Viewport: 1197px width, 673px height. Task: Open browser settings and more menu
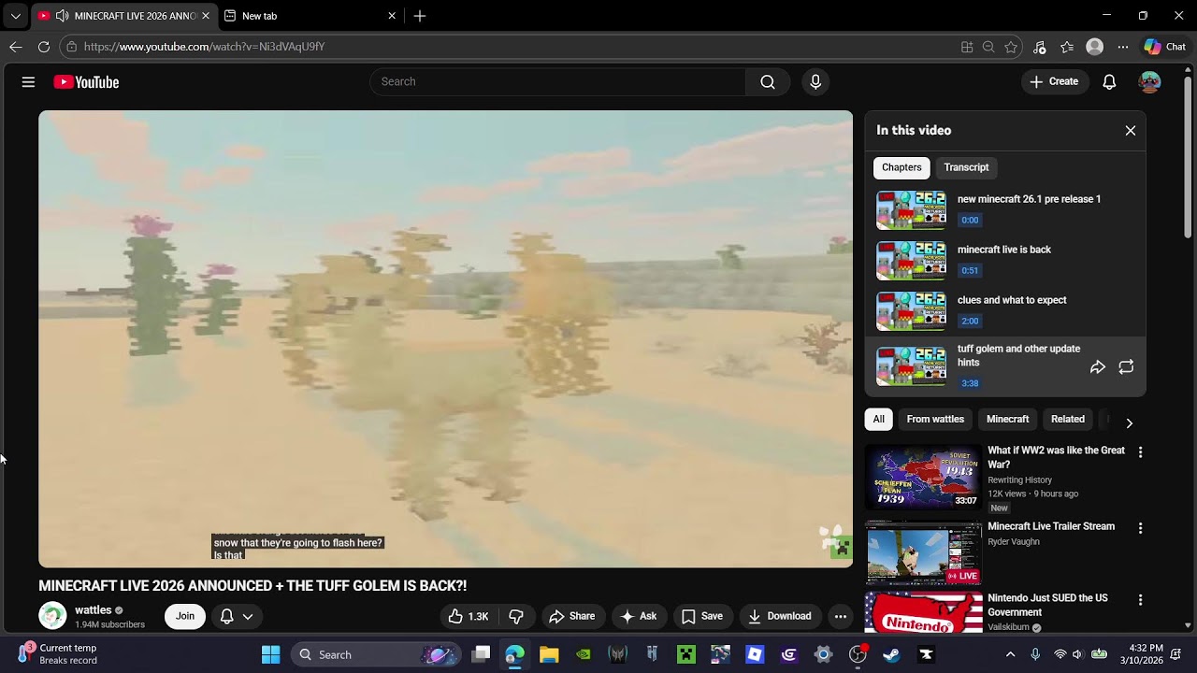pos(1123,47)
